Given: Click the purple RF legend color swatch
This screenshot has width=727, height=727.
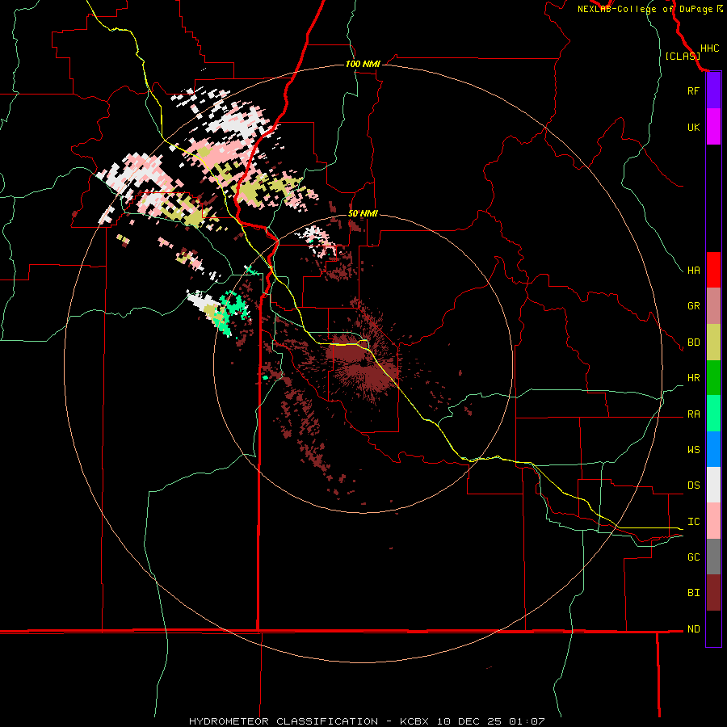Looking at the screenshot, I should (x=713, y=90).
